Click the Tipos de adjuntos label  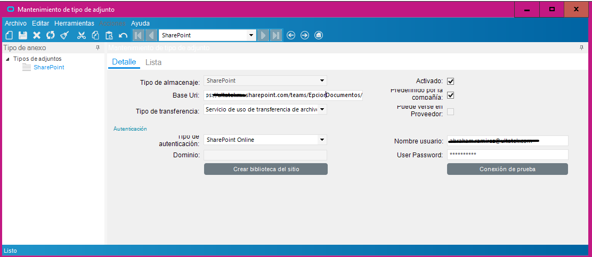[x=37, y=59]
